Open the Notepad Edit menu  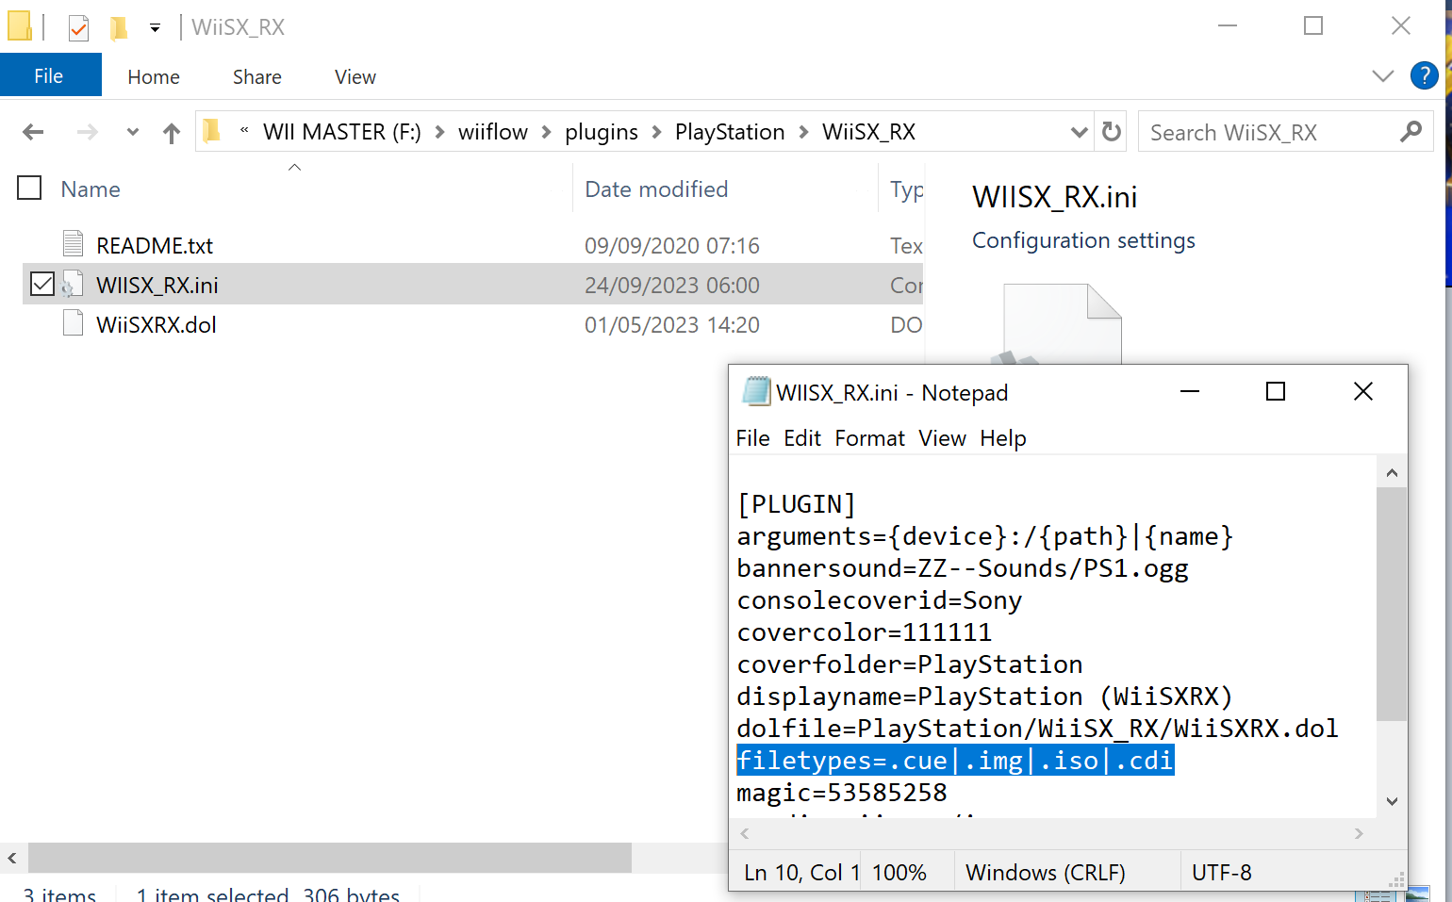(x=802, y=438)
